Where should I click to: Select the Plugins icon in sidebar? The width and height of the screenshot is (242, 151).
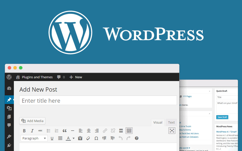point(9,145)
